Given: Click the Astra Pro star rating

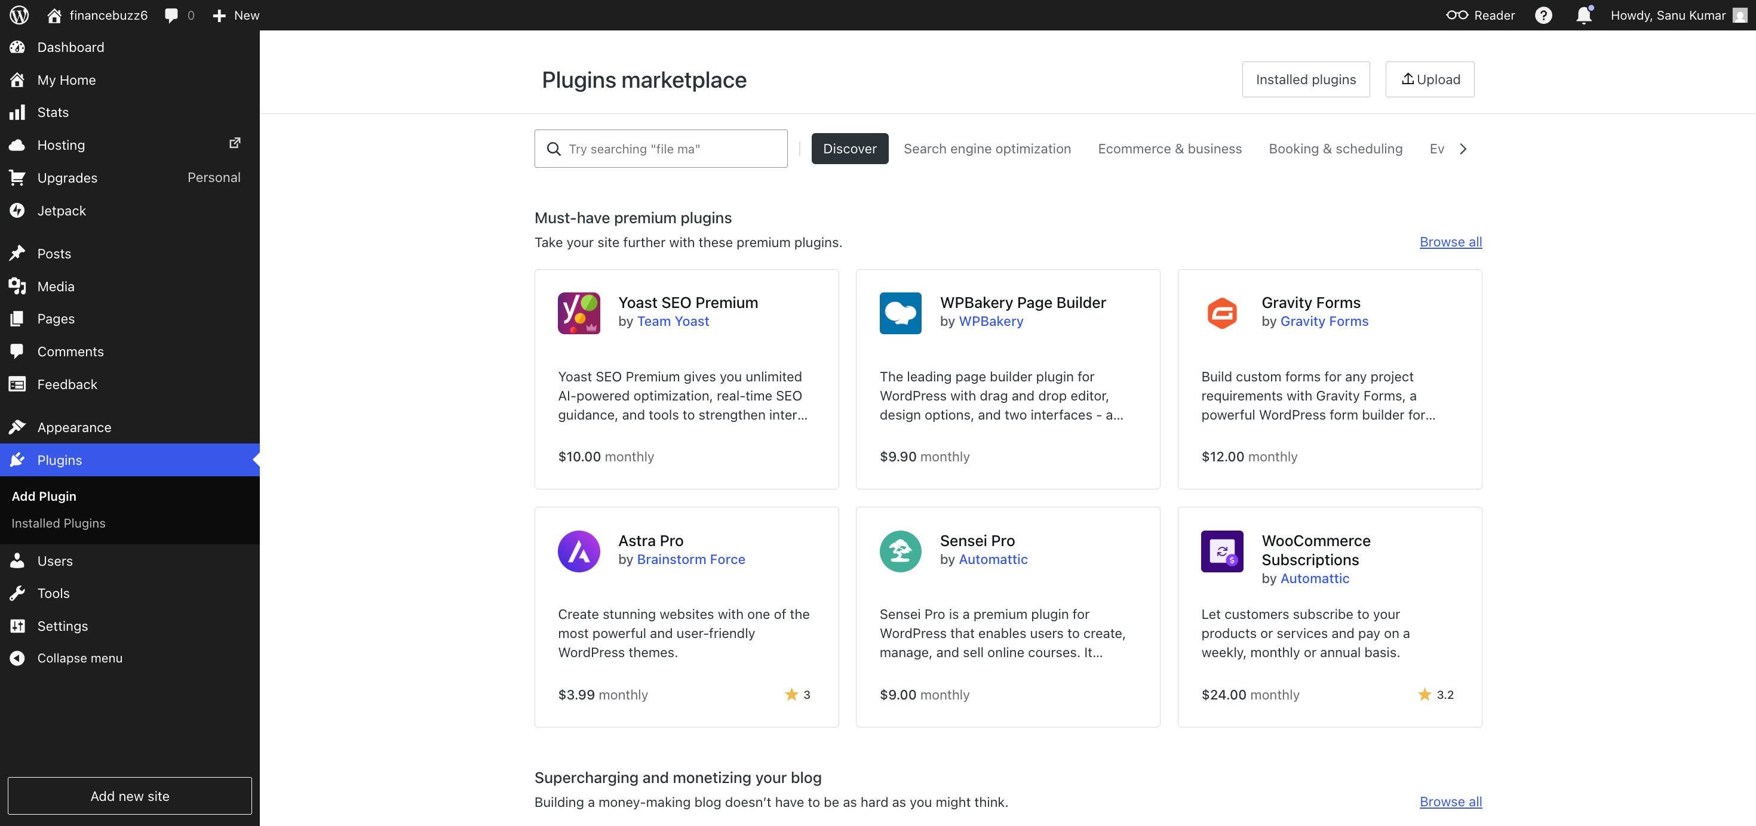Looking at the screenshot, I should tap(797, 695).
